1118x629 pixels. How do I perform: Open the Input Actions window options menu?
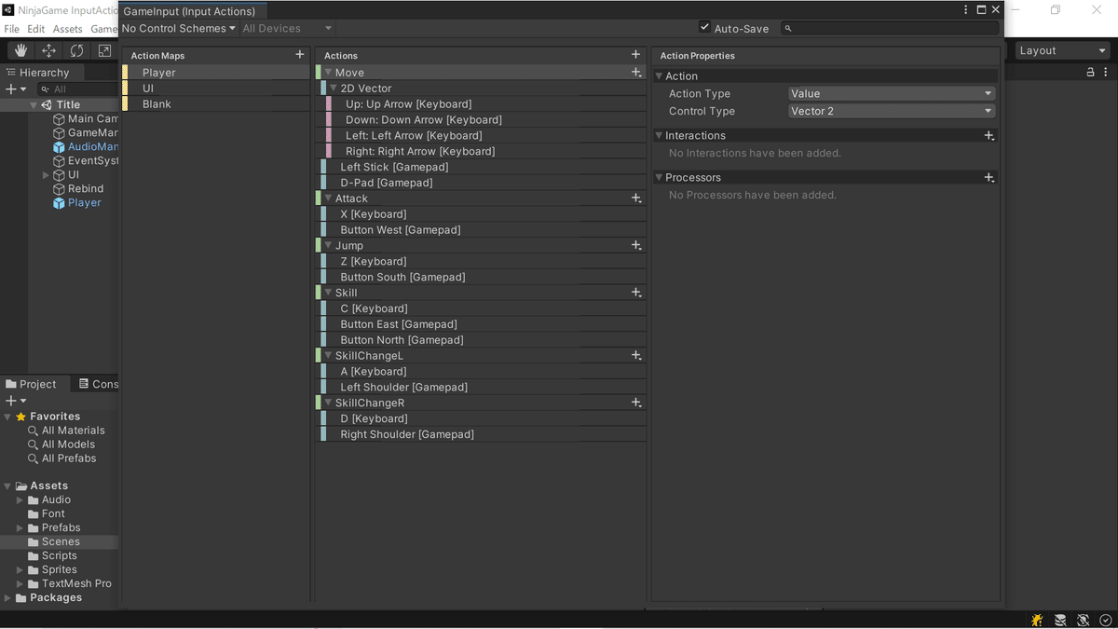click(x=966, y=9)
